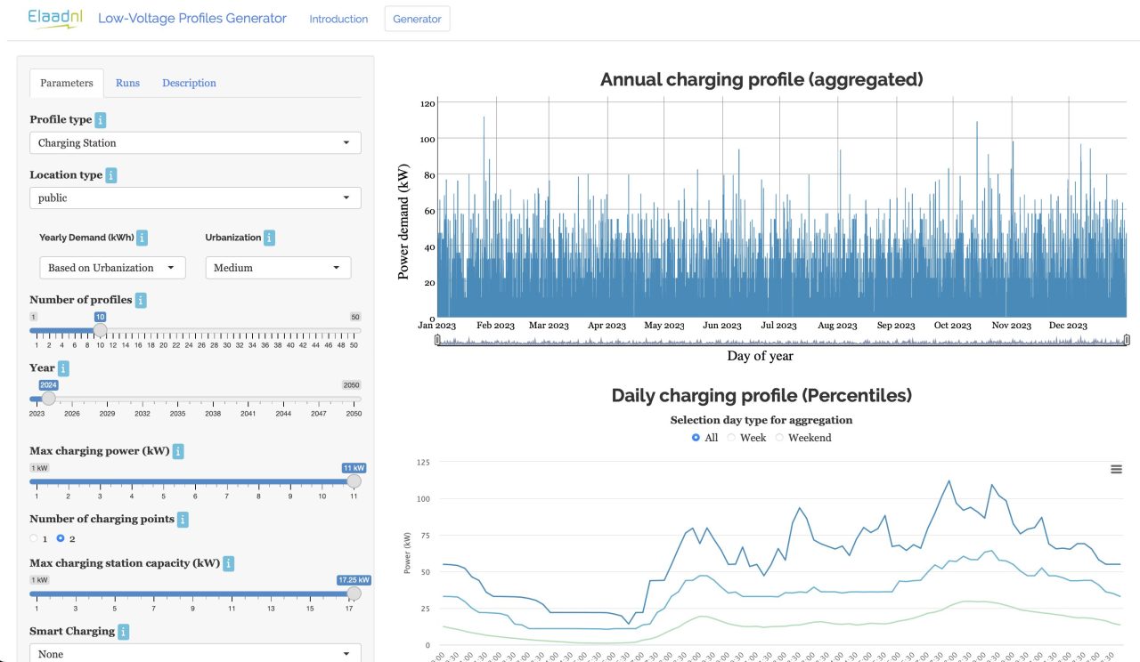Click the Year slider handle
This screenshot has height=662, width=1140.
(x=48, y=399)
